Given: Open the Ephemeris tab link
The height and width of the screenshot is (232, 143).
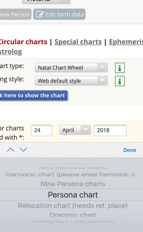Looking at the screenshot, I should pos(126,42).
